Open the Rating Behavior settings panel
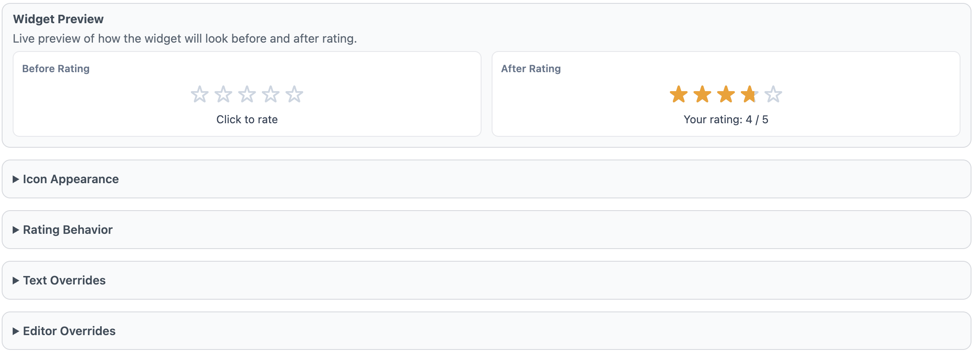The width and height of the screenshot is (974, 352). pyautogui.click(x=67, y=230)
